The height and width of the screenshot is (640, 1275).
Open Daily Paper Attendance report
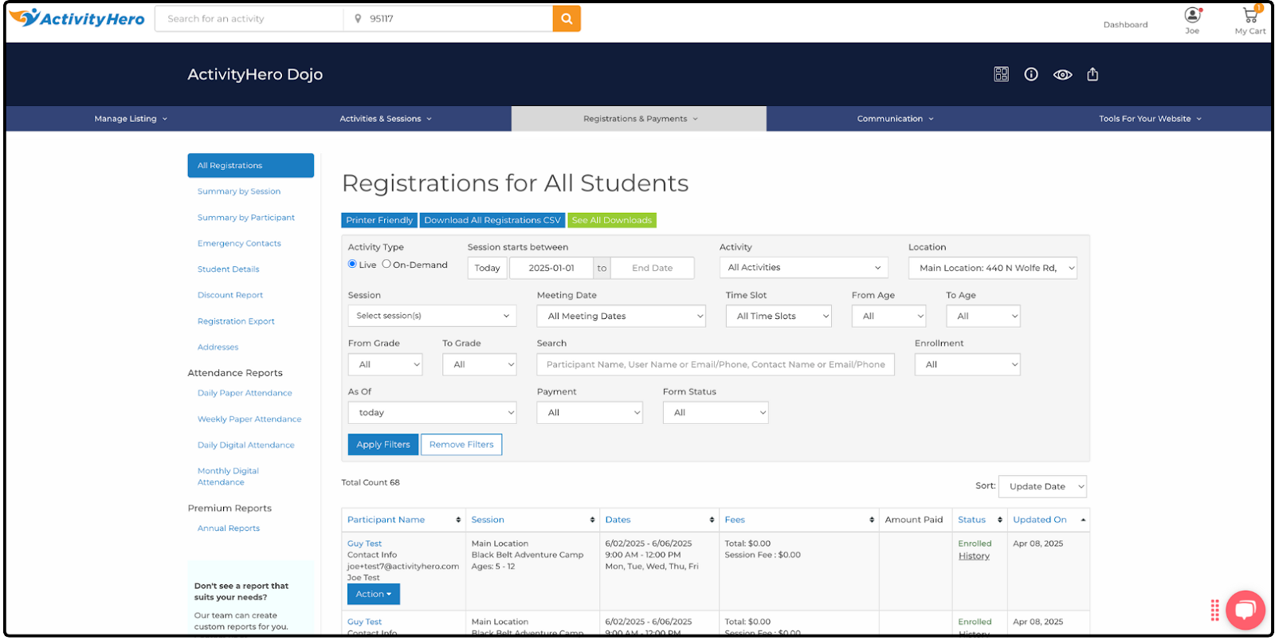245,393
